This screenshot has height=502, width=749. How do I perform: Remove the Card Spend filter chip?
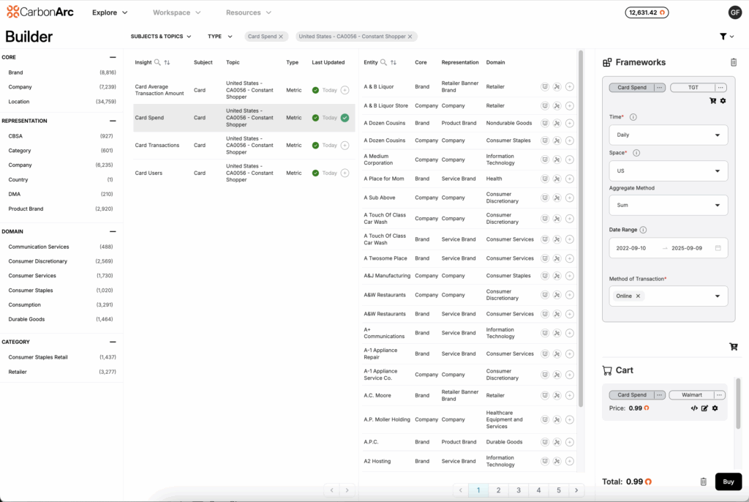[x=281, y=37]
